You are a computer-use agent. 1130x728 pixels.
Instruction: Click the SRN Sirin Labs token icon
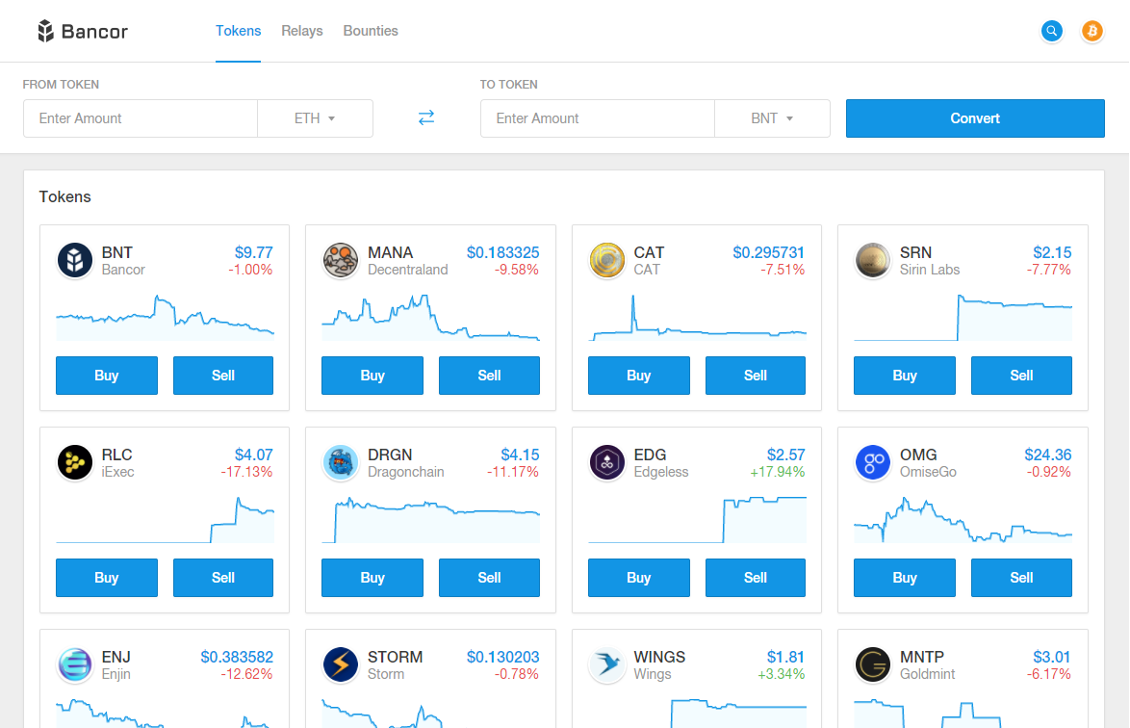873,260
